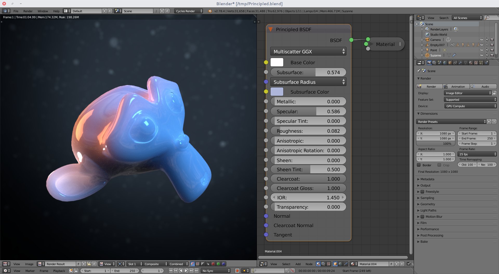Open the File menu
Viewport: 499px width, 274px height.
pos(16,11)
